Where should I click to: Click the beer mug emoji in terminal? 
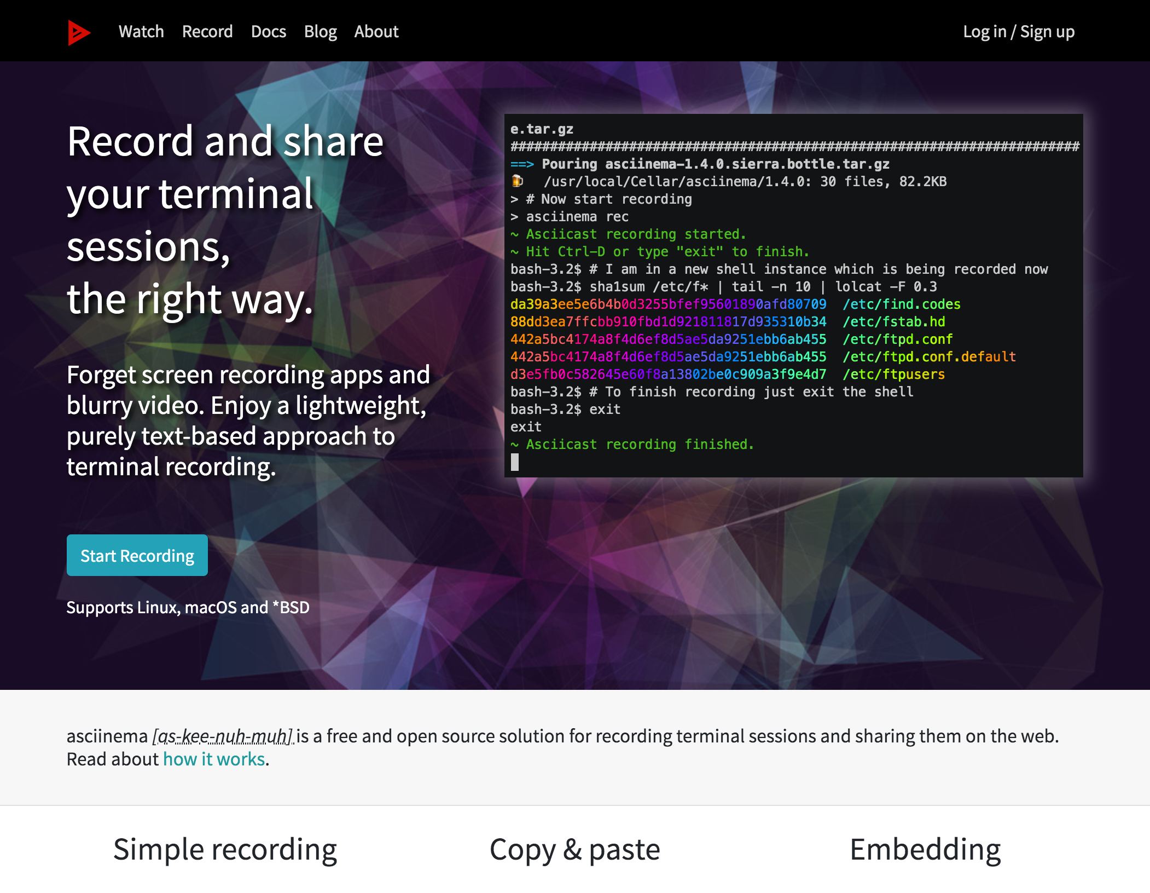[x=517, y=181]
